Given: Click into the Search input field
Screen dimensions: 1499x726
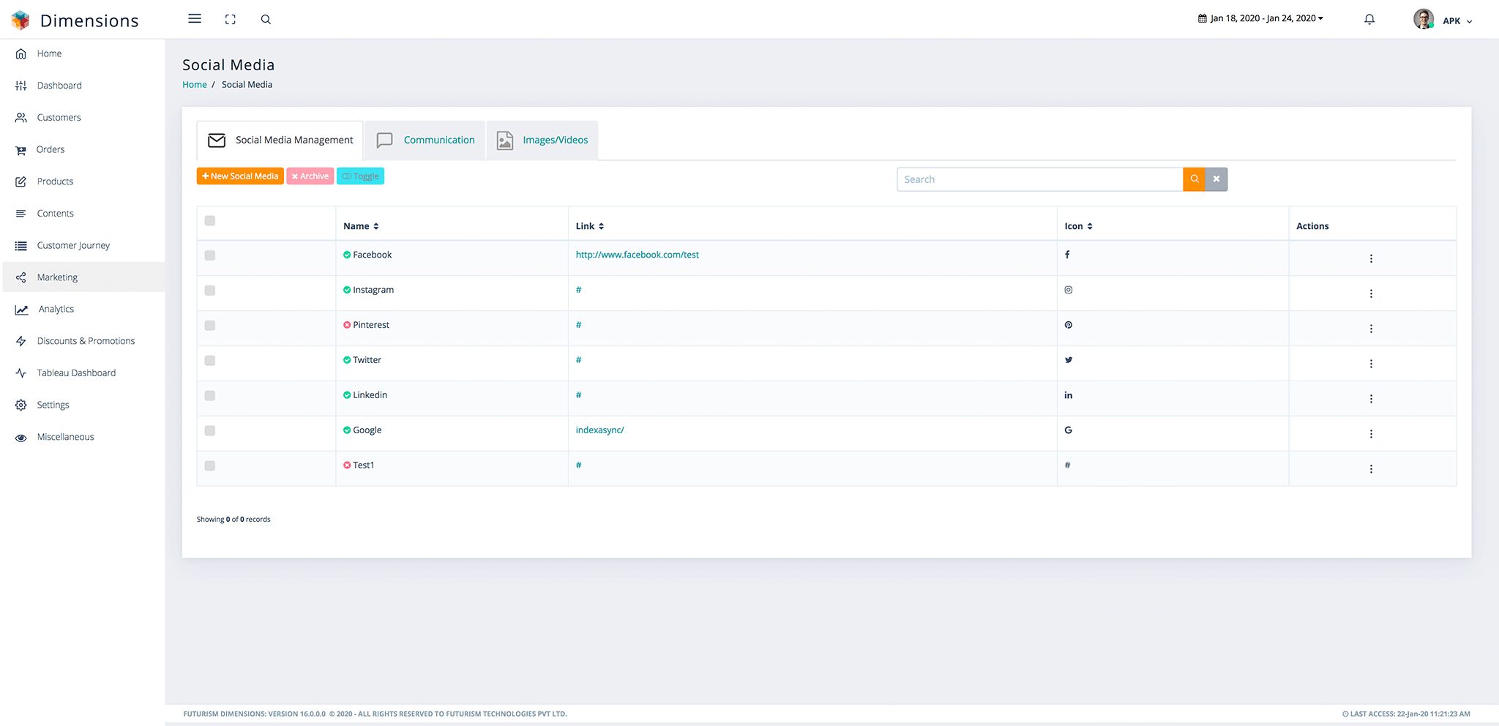Looking at the screenshot, I should click(1039, 179).
